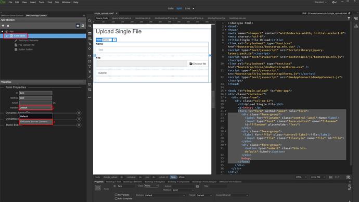Click the second icon in the right side panel strip
This screenshot has width=359, height=202.
point(356,26)
